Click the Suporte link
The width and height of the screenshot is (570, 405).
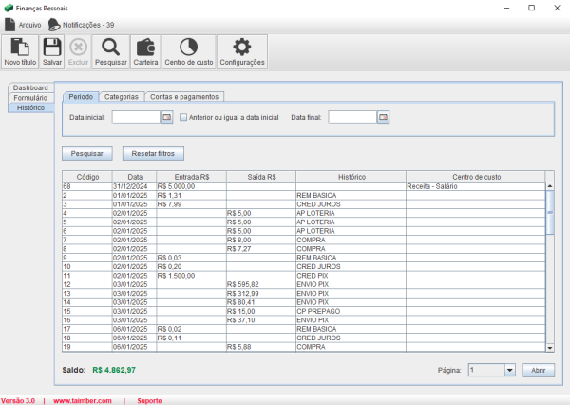tap(149, 400)
